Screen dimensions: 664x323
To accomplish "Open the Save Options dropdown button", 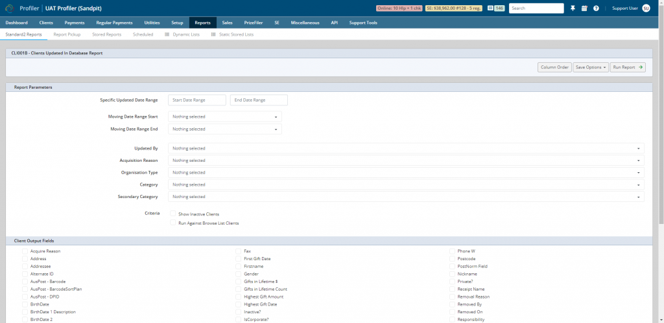I will (591, 67).
